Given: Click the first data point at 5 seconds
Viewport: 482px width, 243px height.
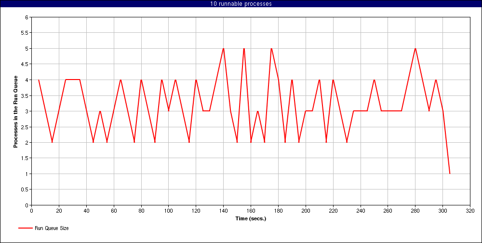Looking at the screenshot, I should pyautogui.click(x=39, y=80).
